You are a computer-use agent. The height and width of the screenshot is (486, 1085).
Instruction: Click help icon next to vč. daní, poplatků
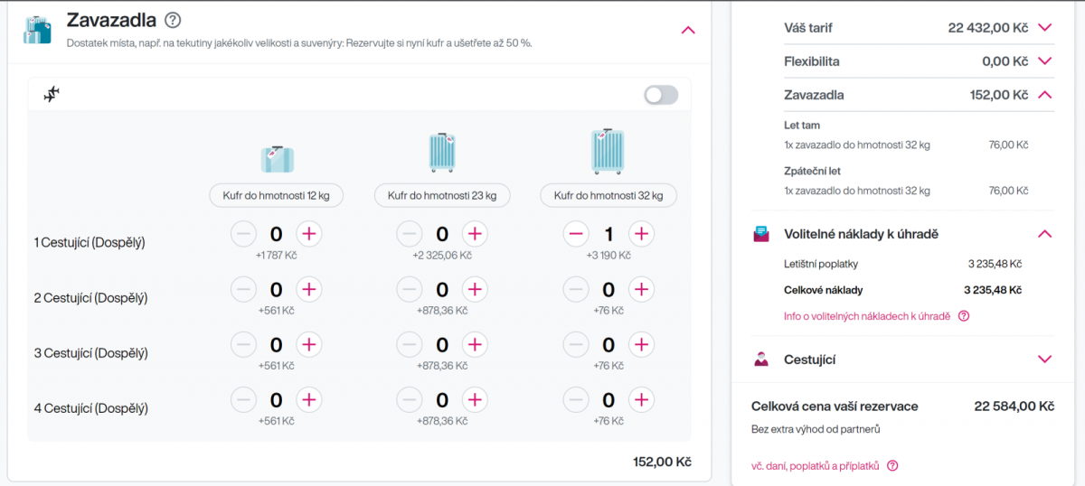coord(892,466)
